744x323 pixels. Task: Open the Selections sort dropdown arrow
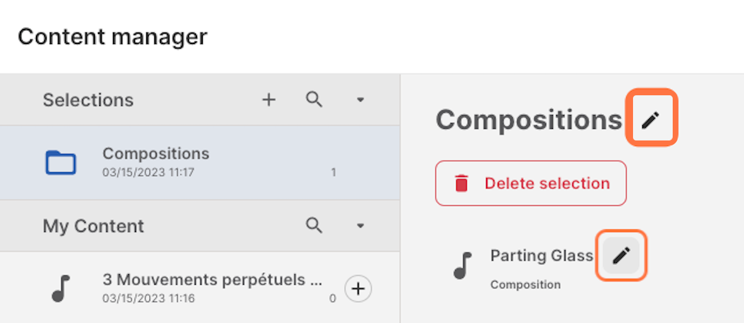click(x=360, y=100)
